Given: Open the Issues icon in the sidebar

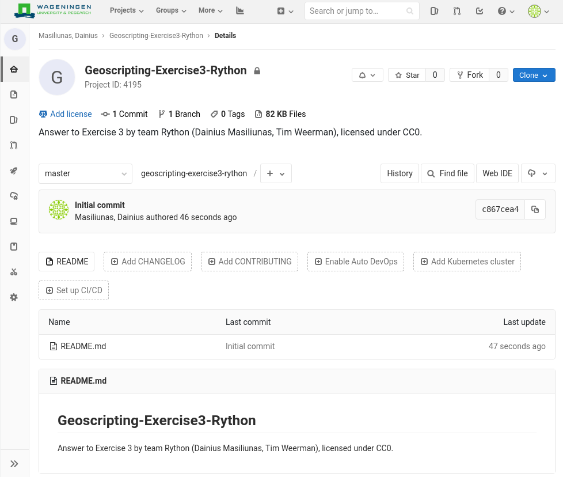Looking at the screenshot, I should [x=14, y=120].
